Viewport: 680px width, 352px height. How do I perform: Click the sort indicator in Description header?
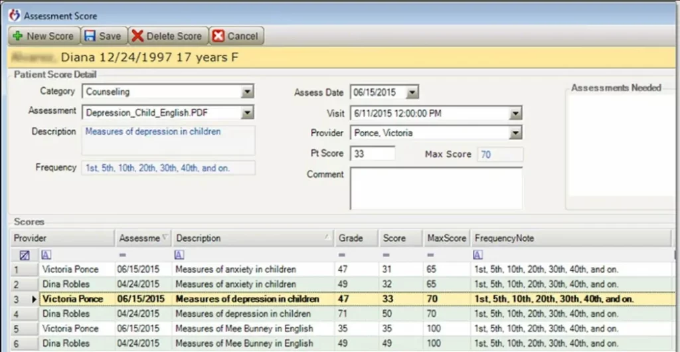click(x=327, y=237)
